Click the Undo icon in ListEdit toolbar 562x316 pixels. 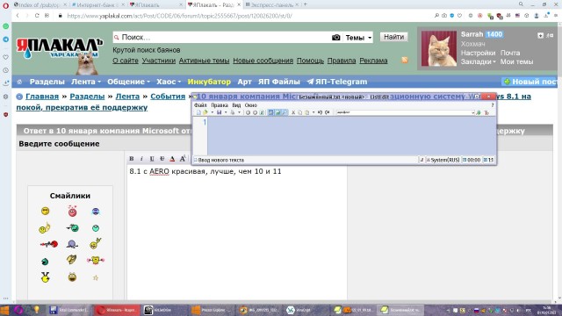[x=320, y=112]
